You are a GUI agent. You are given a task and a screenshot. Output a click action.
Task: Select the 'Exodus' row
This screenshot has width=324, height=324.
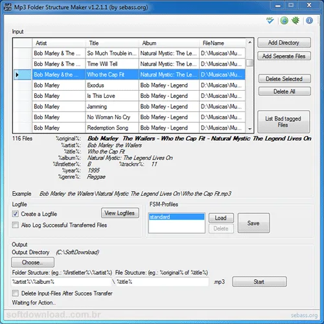tap(129, 85)
